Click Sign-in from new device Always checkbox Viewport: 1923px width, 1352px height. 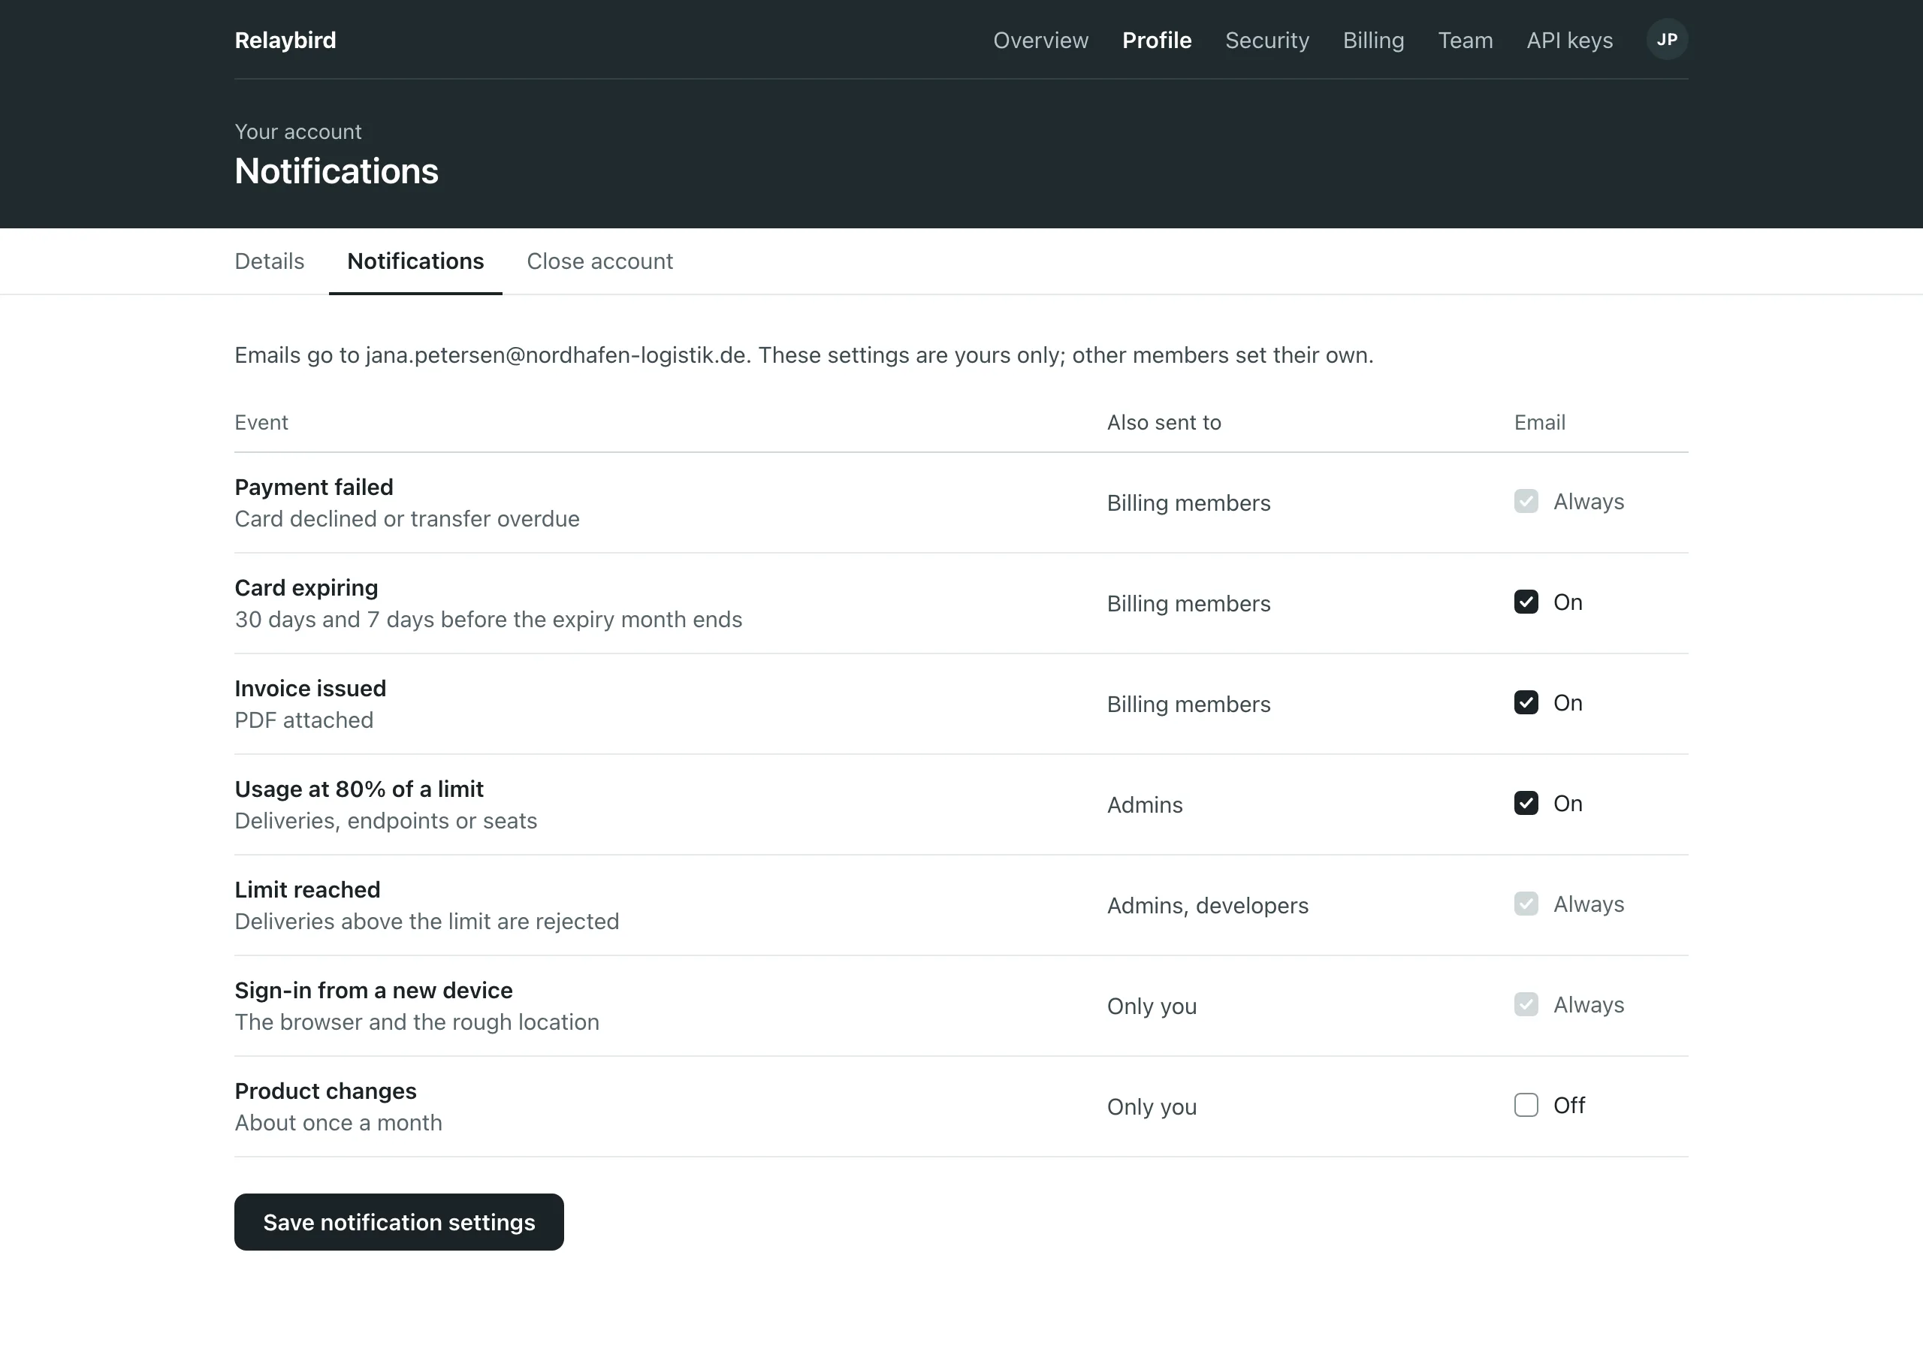(x=1526, y=1004)
